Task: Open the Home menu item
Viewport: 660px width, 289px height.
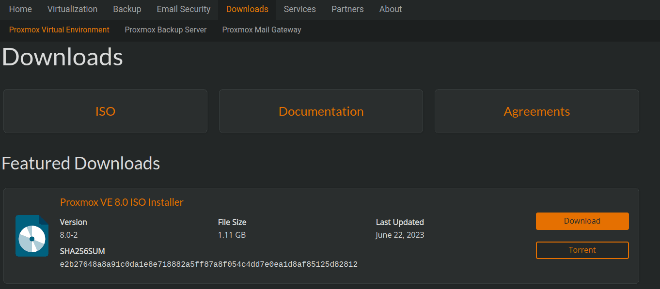Action: coord(20,9)
